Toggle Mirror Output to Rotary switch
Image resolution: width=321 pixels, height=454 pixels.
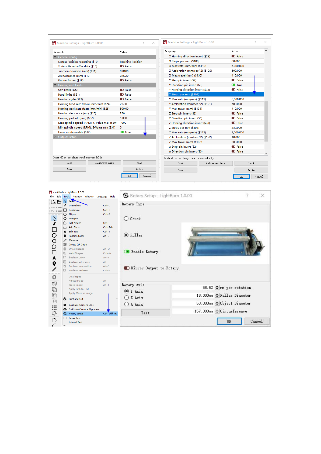click(x=127, y=268)
